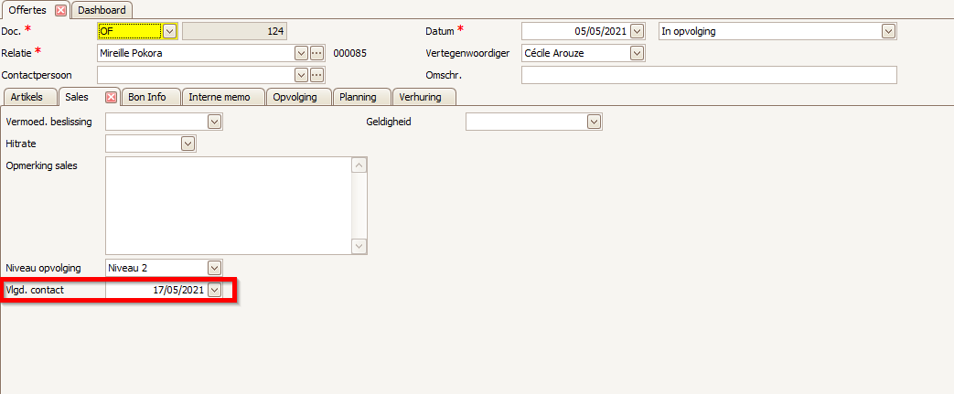The height and width of the screenshot is (394, 954).
Task: Click the Omschr. text field
Action: tap(709, 75)
